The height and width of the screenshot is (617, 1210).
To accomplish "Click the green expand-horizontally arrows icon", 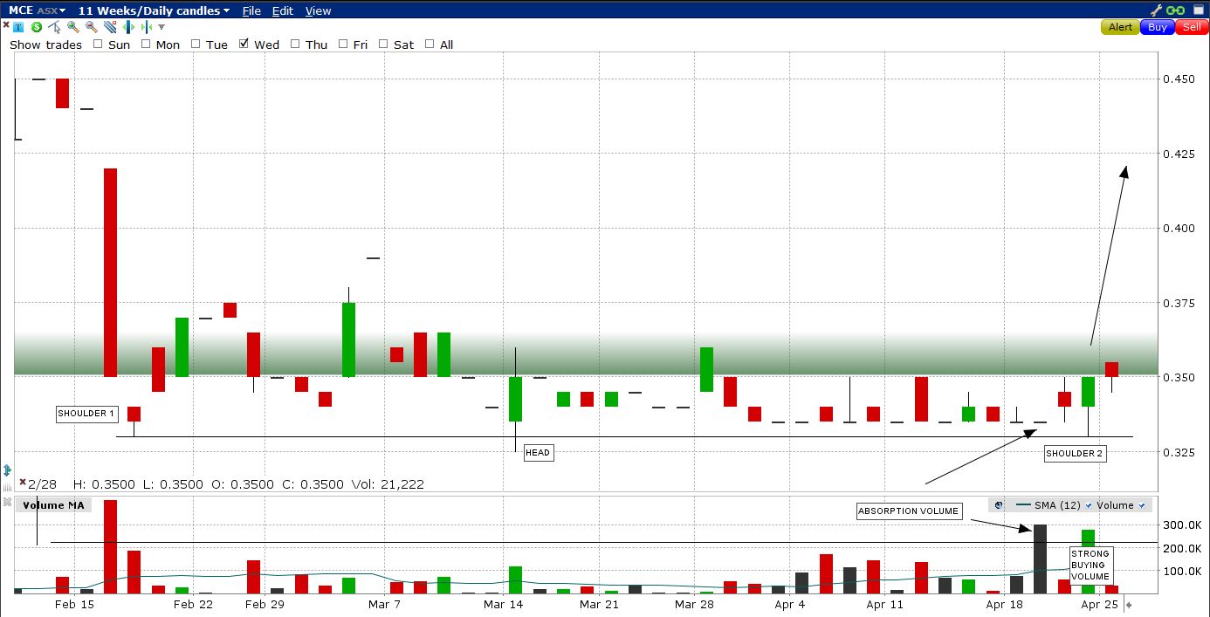I will (128, 27).
